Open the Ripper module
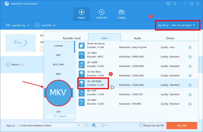203x132 pixels. 81,14
